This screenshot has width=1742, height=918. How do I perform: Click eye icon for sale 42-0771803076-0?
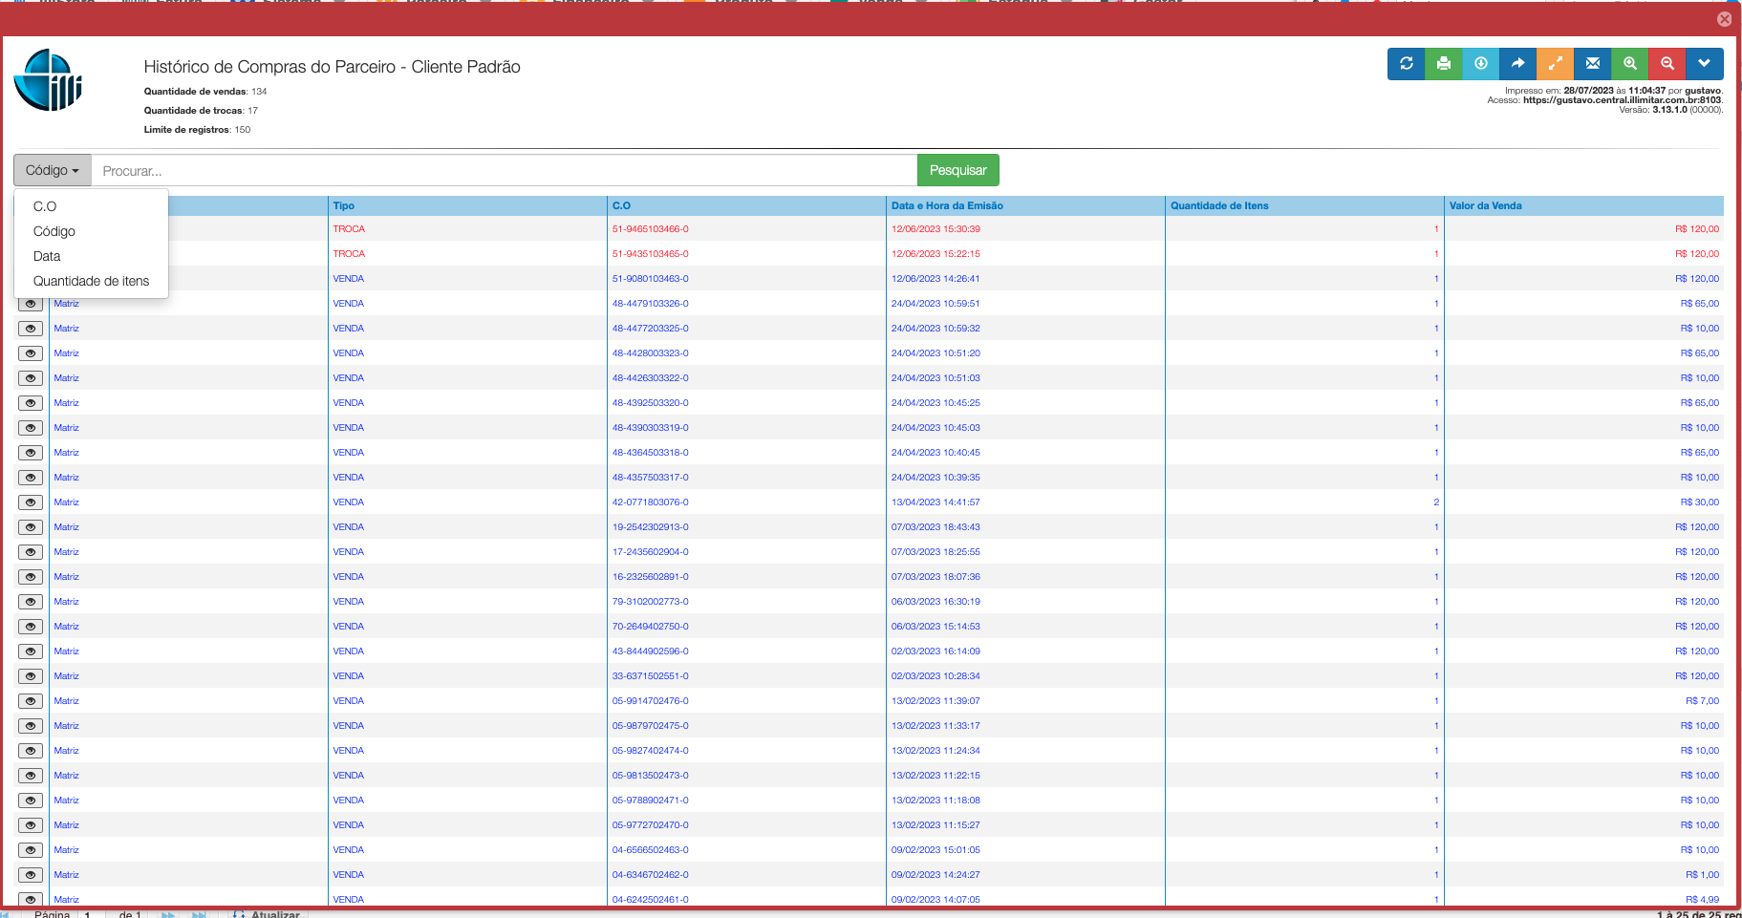point(31,502)
